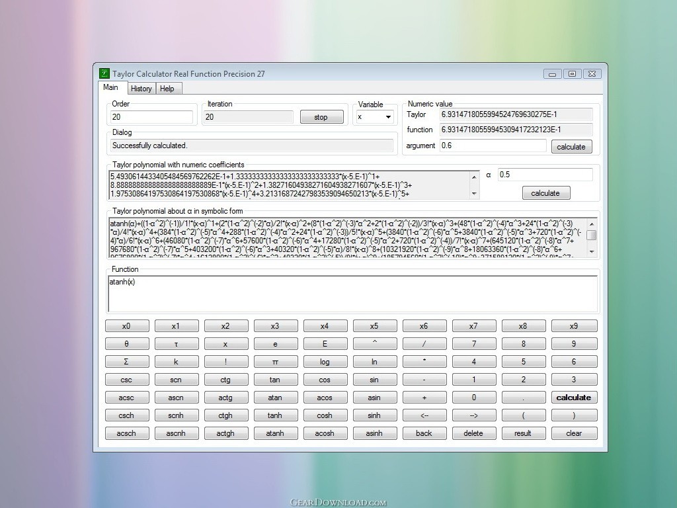Click the plus key
Image resolution: width=677 pixels, height=508 pixels.
point(424,398)
